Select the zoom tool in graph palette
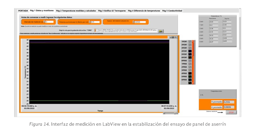The image size is (263, 135). pyautogui.click(x=173, y=37)
